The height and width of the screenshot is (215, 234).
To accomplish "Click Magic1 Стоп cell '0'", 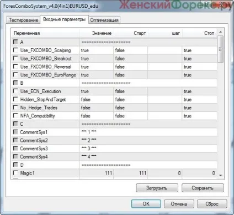I will coord(199,173).
